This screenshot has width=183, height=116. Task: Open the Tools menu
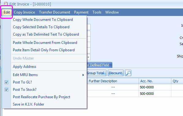pyautogui.click(x=97, y=12)
